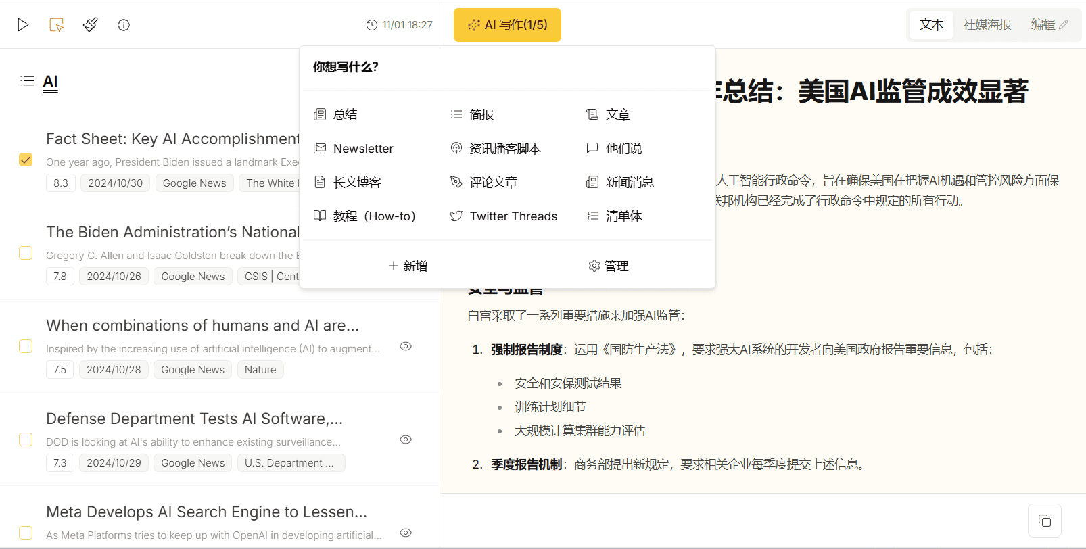Open the history timestamp 11/01 18:27

[x=399, y=25]
